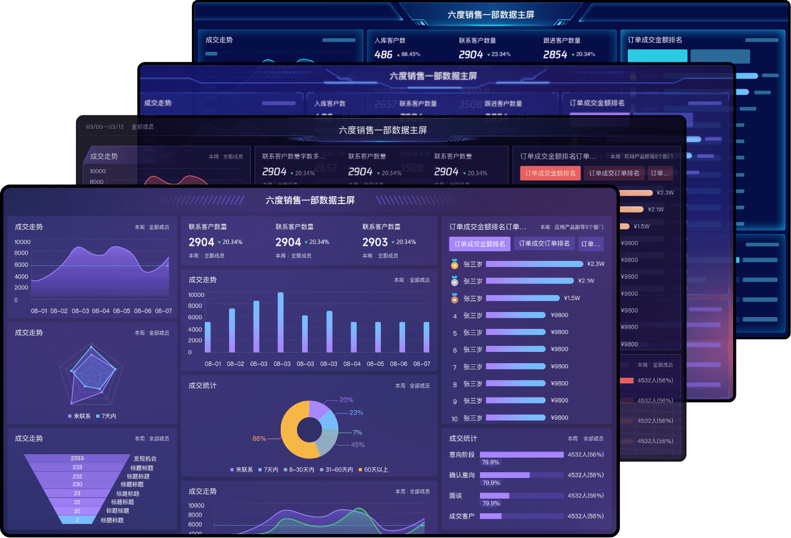Select the highlighted 订单成交金额排名 tab in front window
The image size is (791, 538).
click(480, 244)
